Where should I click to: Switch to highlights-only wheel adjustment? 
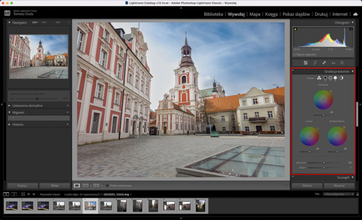[335, 78]
